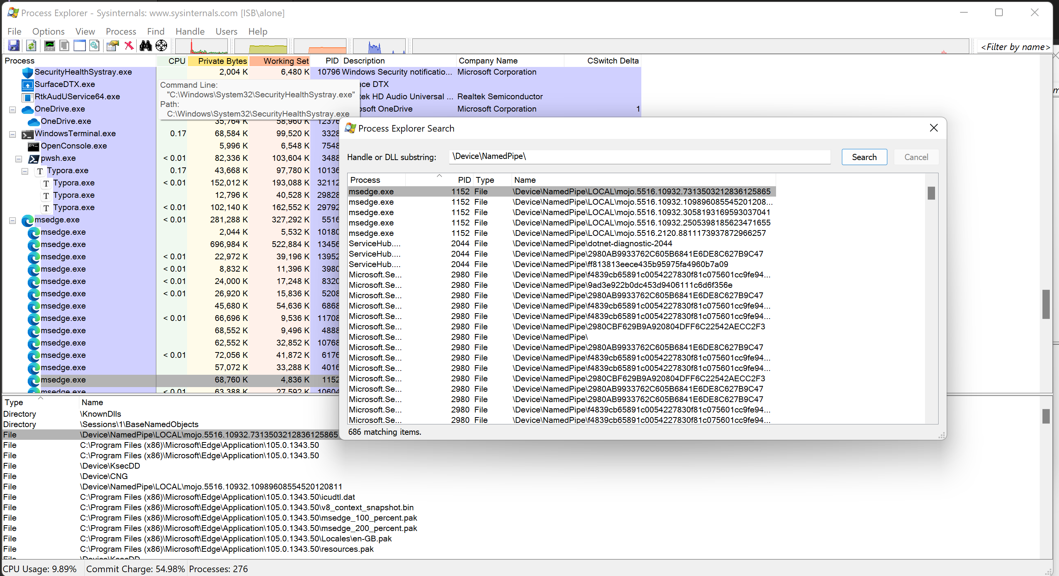1059x576 pixels.
Task: Sort search results by Name column
Action: pos(644,180)
